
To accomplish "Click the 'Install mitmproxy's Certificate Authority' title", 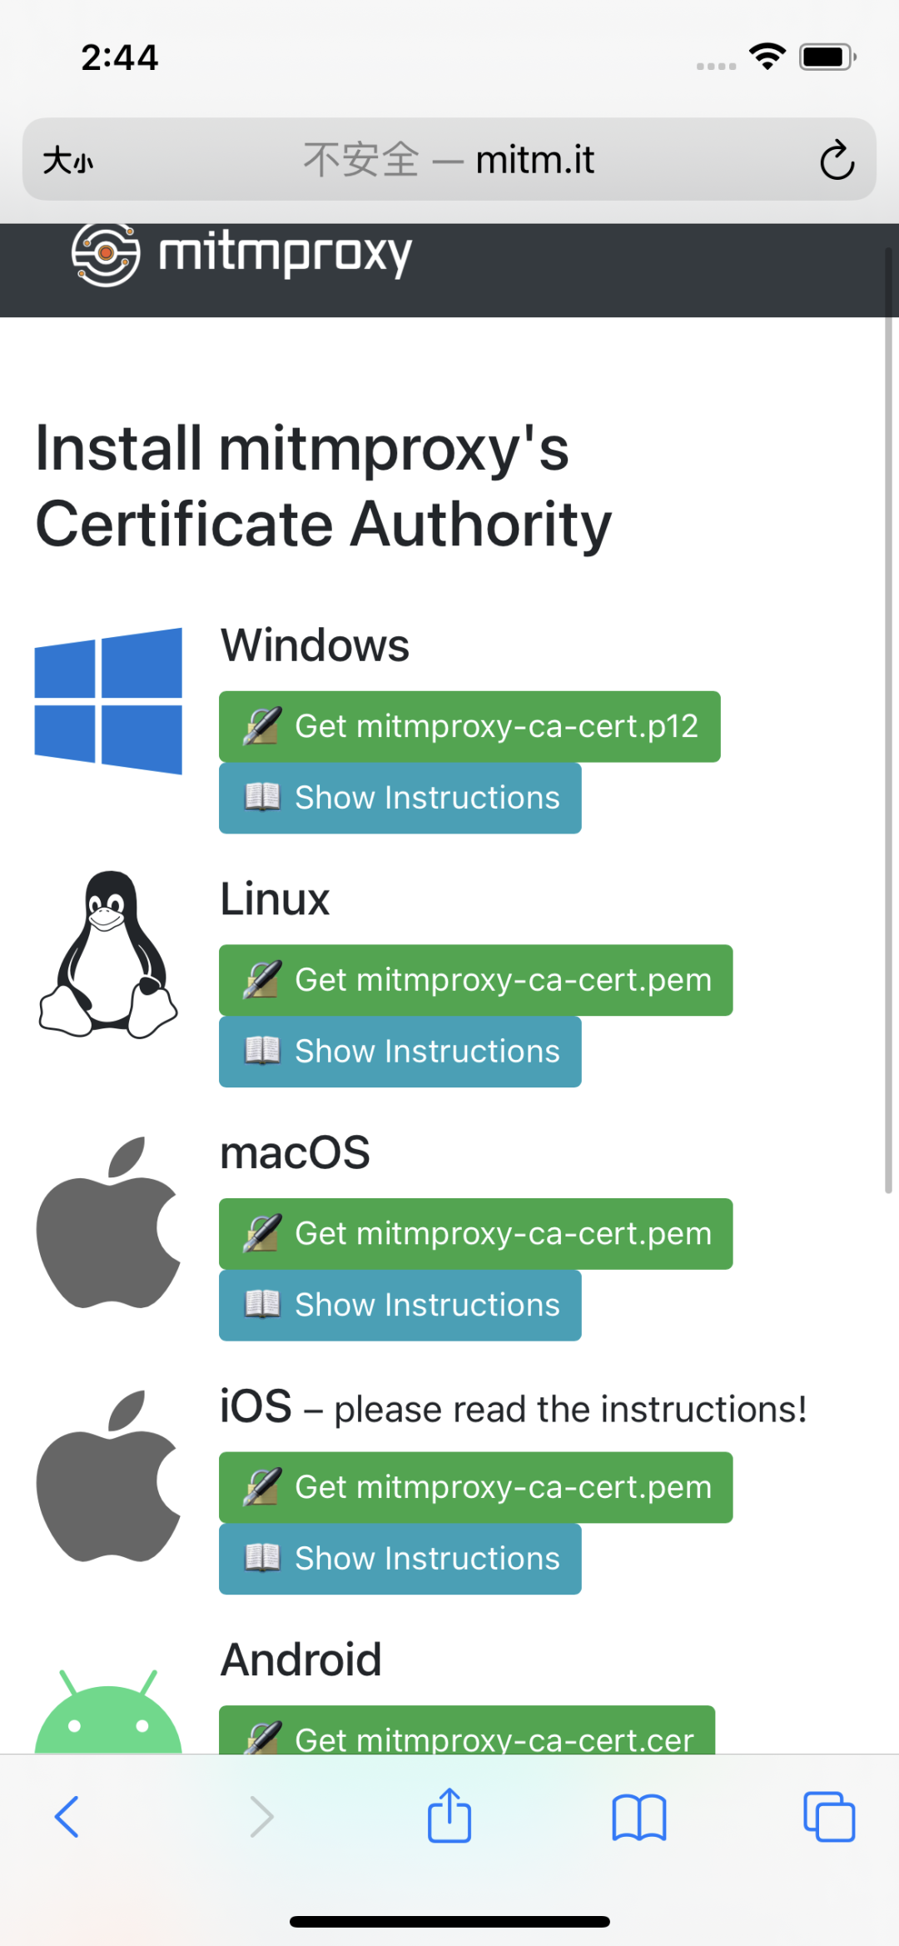I will [x=324, y=486].
